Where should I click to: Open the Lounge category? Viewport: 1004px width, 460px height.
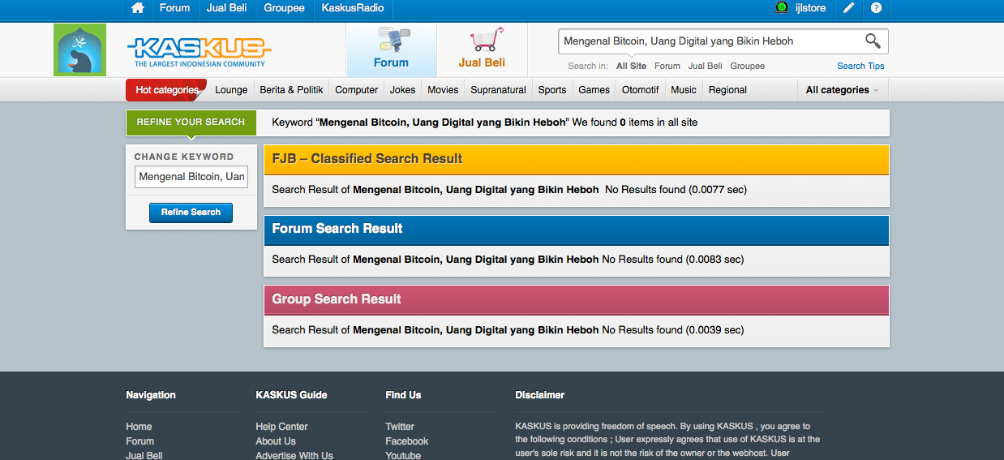pyautogui.click(x=231, y=90)
